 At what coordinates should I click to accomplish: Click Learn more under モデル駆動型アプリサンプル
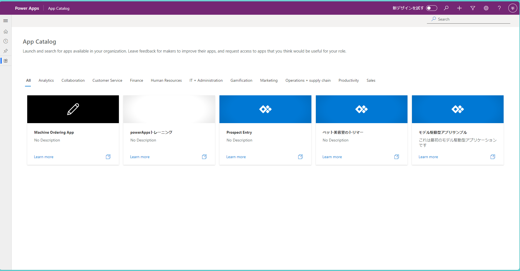coord(428,157)
